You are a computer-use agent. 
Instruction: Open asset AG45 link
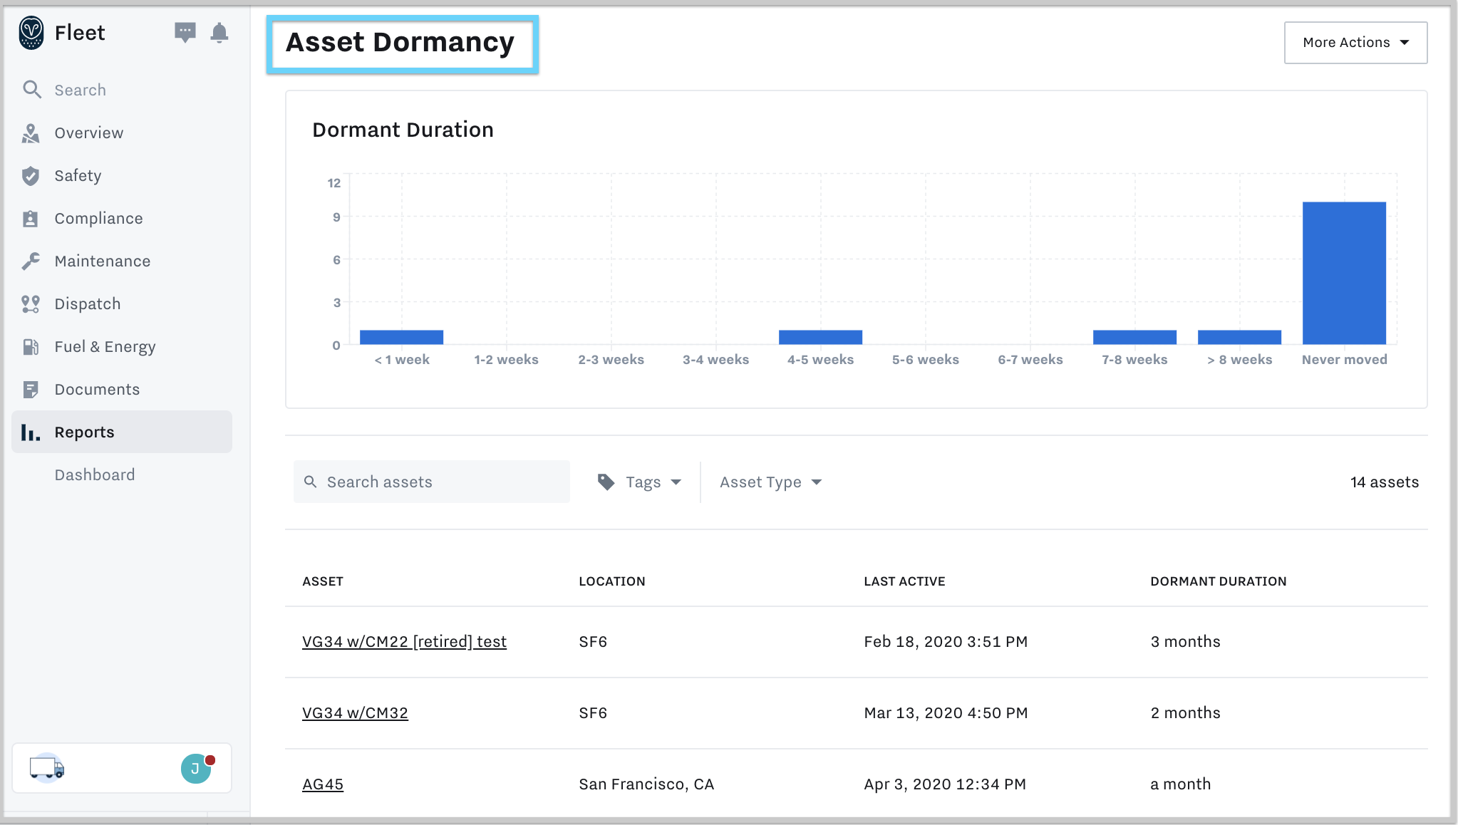pyautogui.click(x=323, y=784)
